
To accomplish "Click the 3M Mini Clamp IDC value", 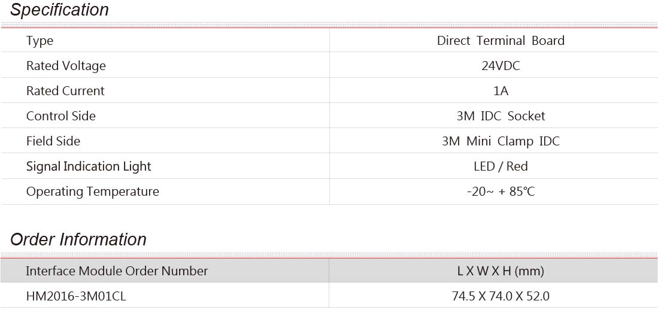I will coord(501,141).
